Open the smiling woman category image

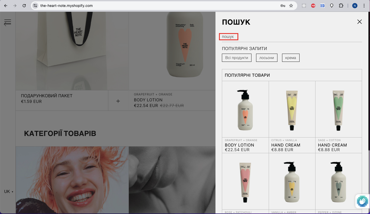72,180
